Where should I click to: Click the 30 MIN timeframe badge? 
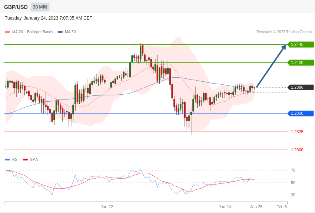40,7
